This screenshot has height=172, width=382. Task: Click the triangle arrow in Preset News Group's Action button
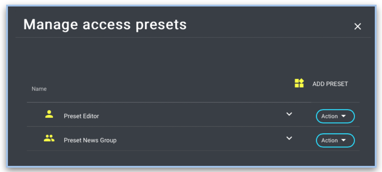click(343, 140)
